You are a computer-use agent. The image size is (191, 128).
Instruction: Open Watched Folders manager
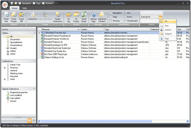point(102,17)
